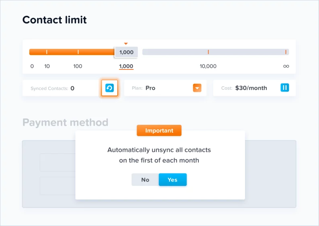The height and width of the screenshot is (226, 319).
Task: Select Yes in the unsync dialog
Action: tap(172, 180)
